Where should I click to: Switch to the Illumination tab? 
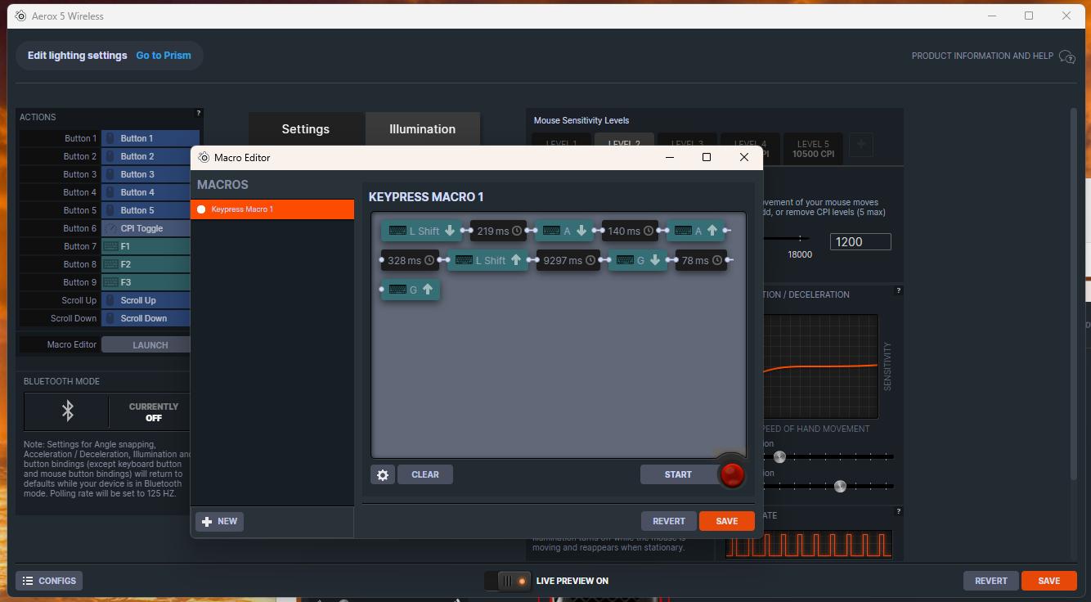422,129
